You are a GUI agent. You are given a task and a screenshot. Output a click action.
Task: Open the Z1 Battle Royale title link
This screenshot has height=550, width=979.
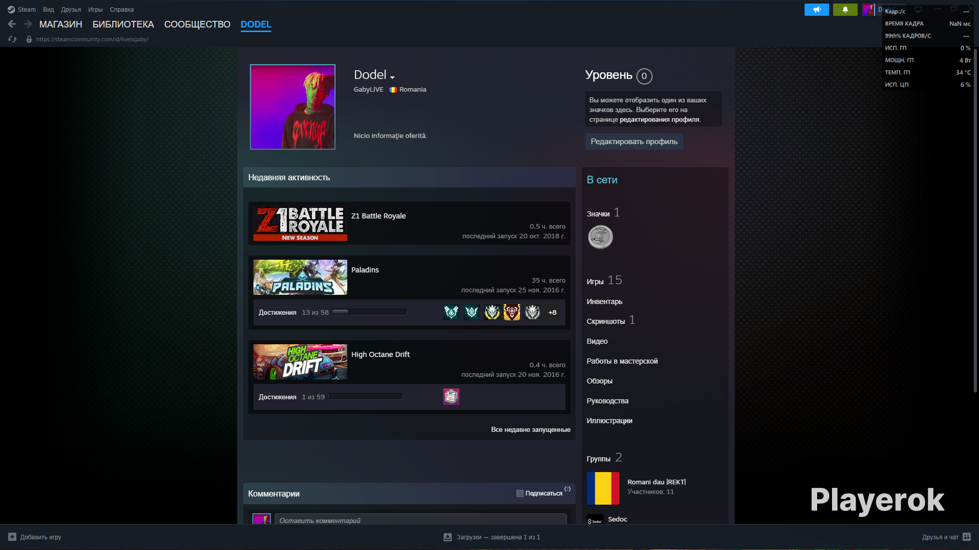pyautogui.click(x=378, y=216)
